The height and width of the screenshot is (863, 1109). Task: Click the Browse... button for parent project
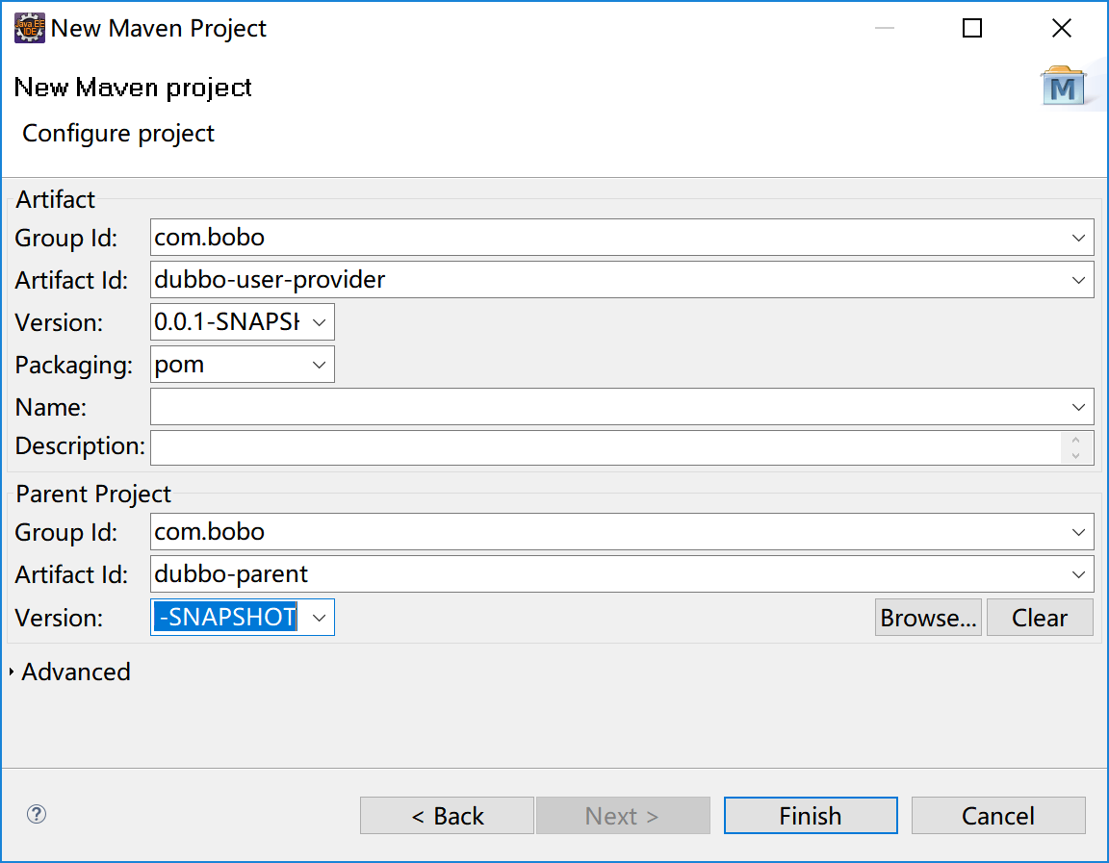928,618
